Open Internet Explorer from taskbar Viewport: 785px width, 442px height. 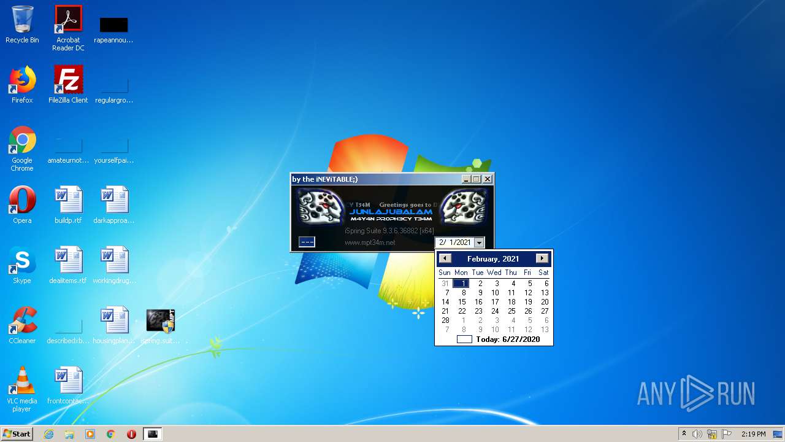pyautogui.click(x=49, y=434)
